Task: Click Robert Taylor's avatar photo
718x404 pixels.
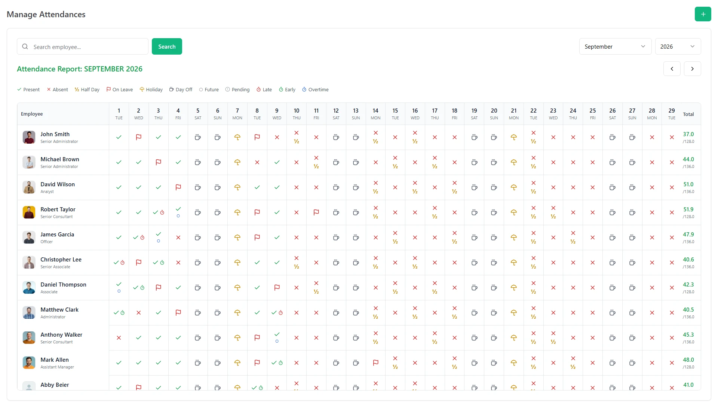Action: 29,212
